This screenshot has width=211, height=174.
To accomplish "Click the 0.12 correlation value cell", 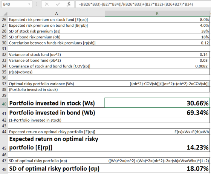I will pyautogui.click(x=157, y=43).
